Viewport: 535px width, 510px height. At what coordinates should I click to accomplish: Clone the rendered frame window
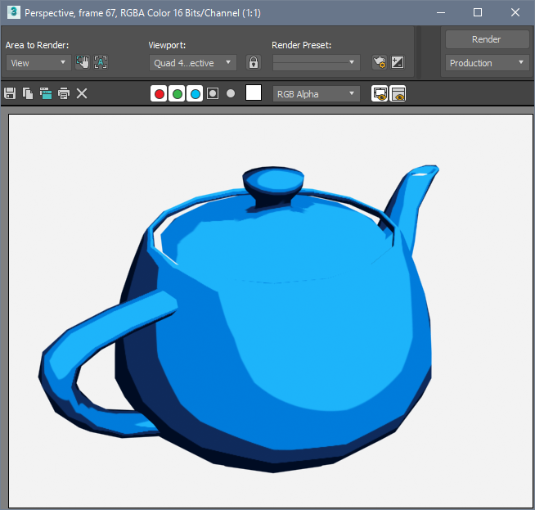point(46,94)
